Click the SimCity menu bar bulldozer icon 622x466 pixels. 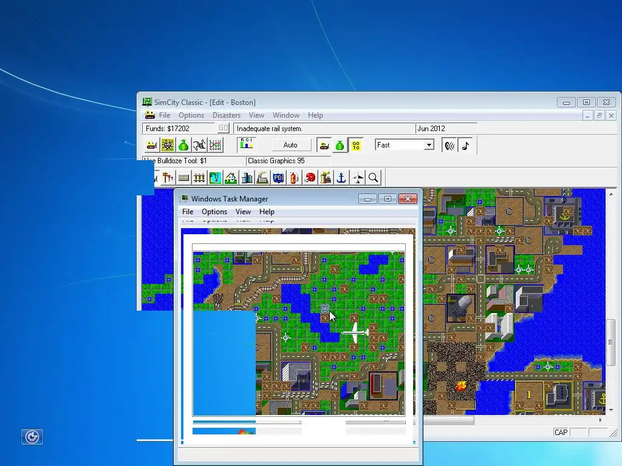149,115
